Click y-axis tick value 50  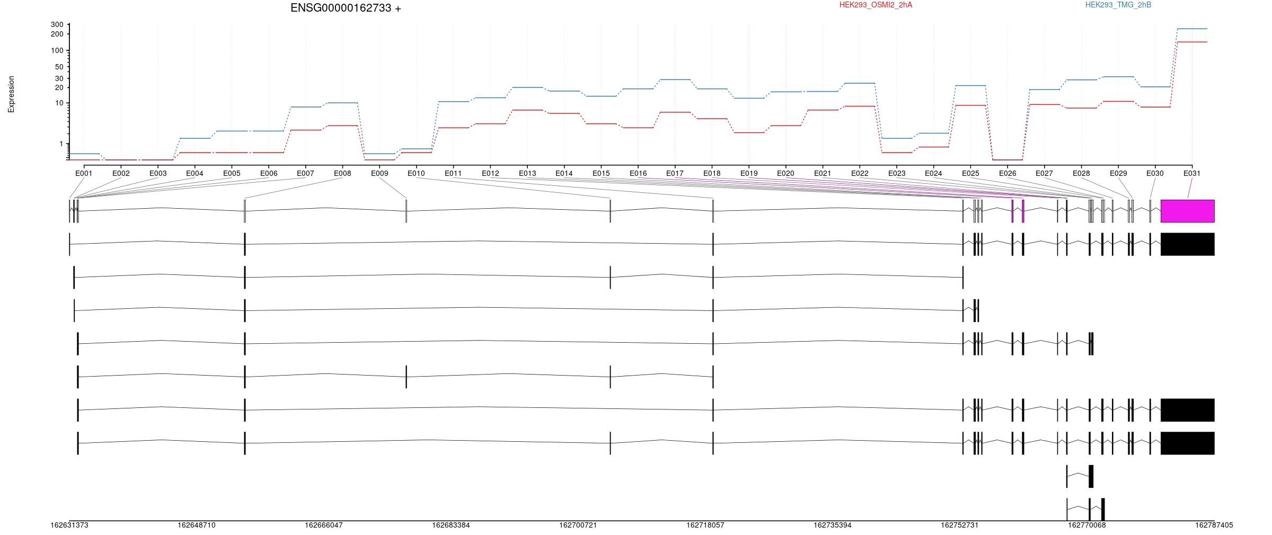59,67
